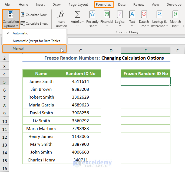The image size is (185, 172).
Task: Click the Insert Function fx icon
Action: pyautogui.click(x=61, y=15)
